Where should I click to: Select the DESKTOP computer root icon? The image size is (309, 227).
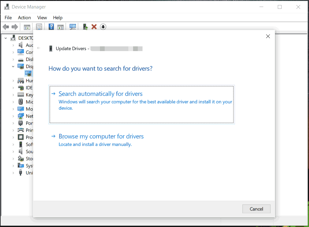[13, 38]
